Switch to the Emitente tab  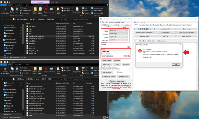[x=117, y=25]
